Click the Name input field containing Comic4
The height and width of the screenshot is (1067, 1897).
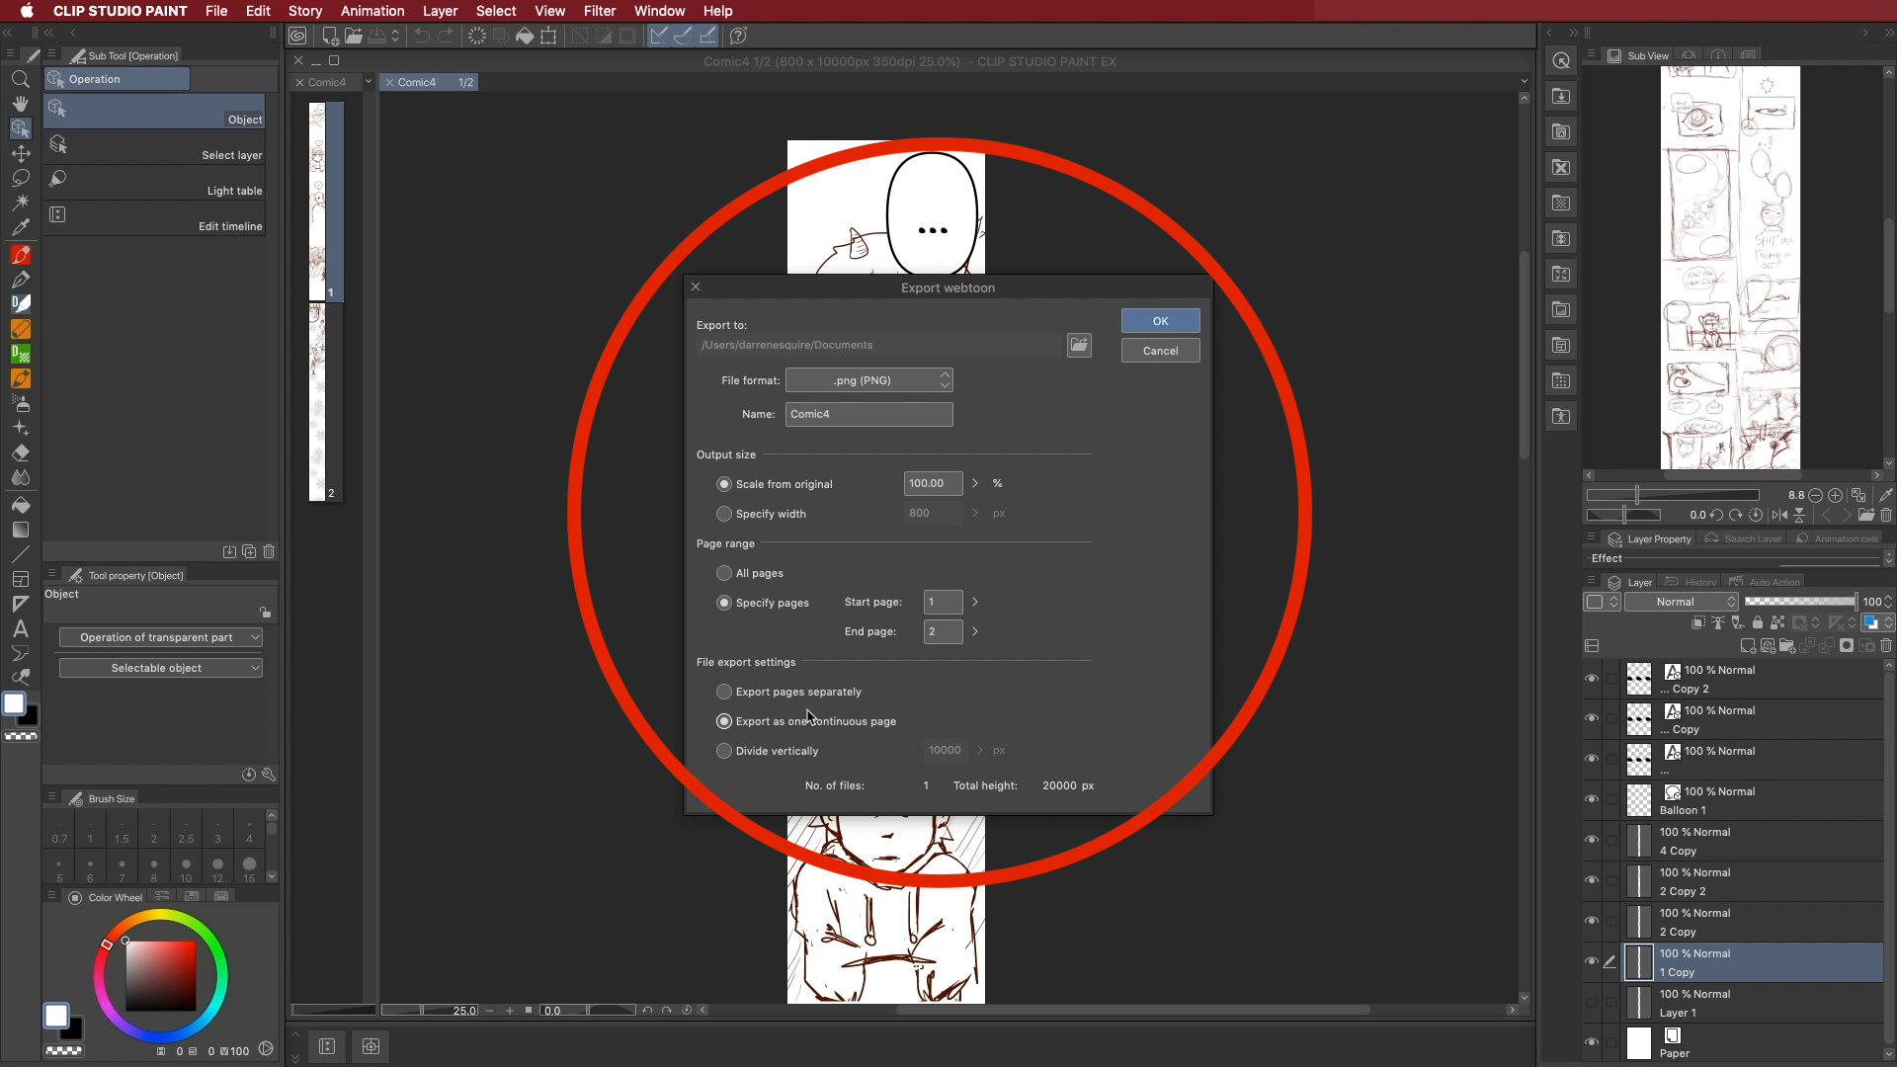[868, 414]
